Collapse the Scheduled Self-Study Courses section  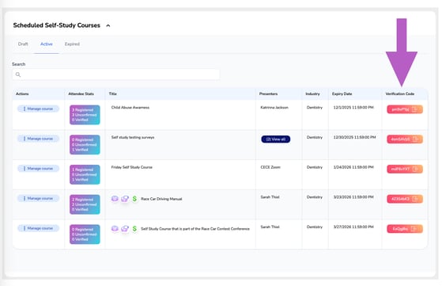[x=108, y=25]
